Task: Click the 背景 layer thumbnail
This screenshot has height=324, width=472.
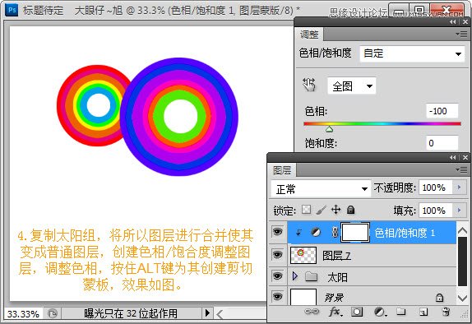Action: [303, 297]
